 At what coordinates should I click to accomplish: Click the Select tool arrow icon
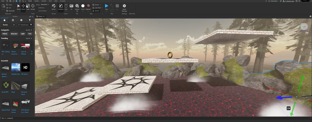(x=18, y=7)
